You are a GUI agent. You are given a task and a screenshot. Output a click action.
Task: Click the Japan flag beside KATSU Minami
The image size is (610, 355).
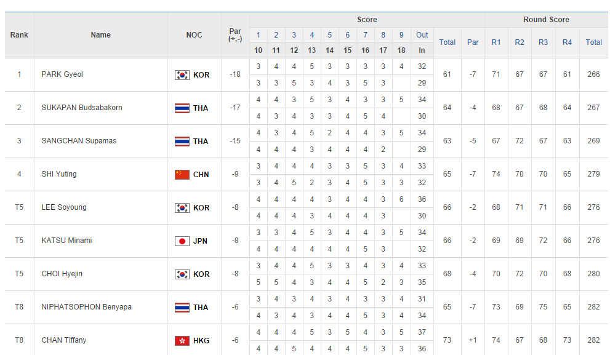[182, 241]
